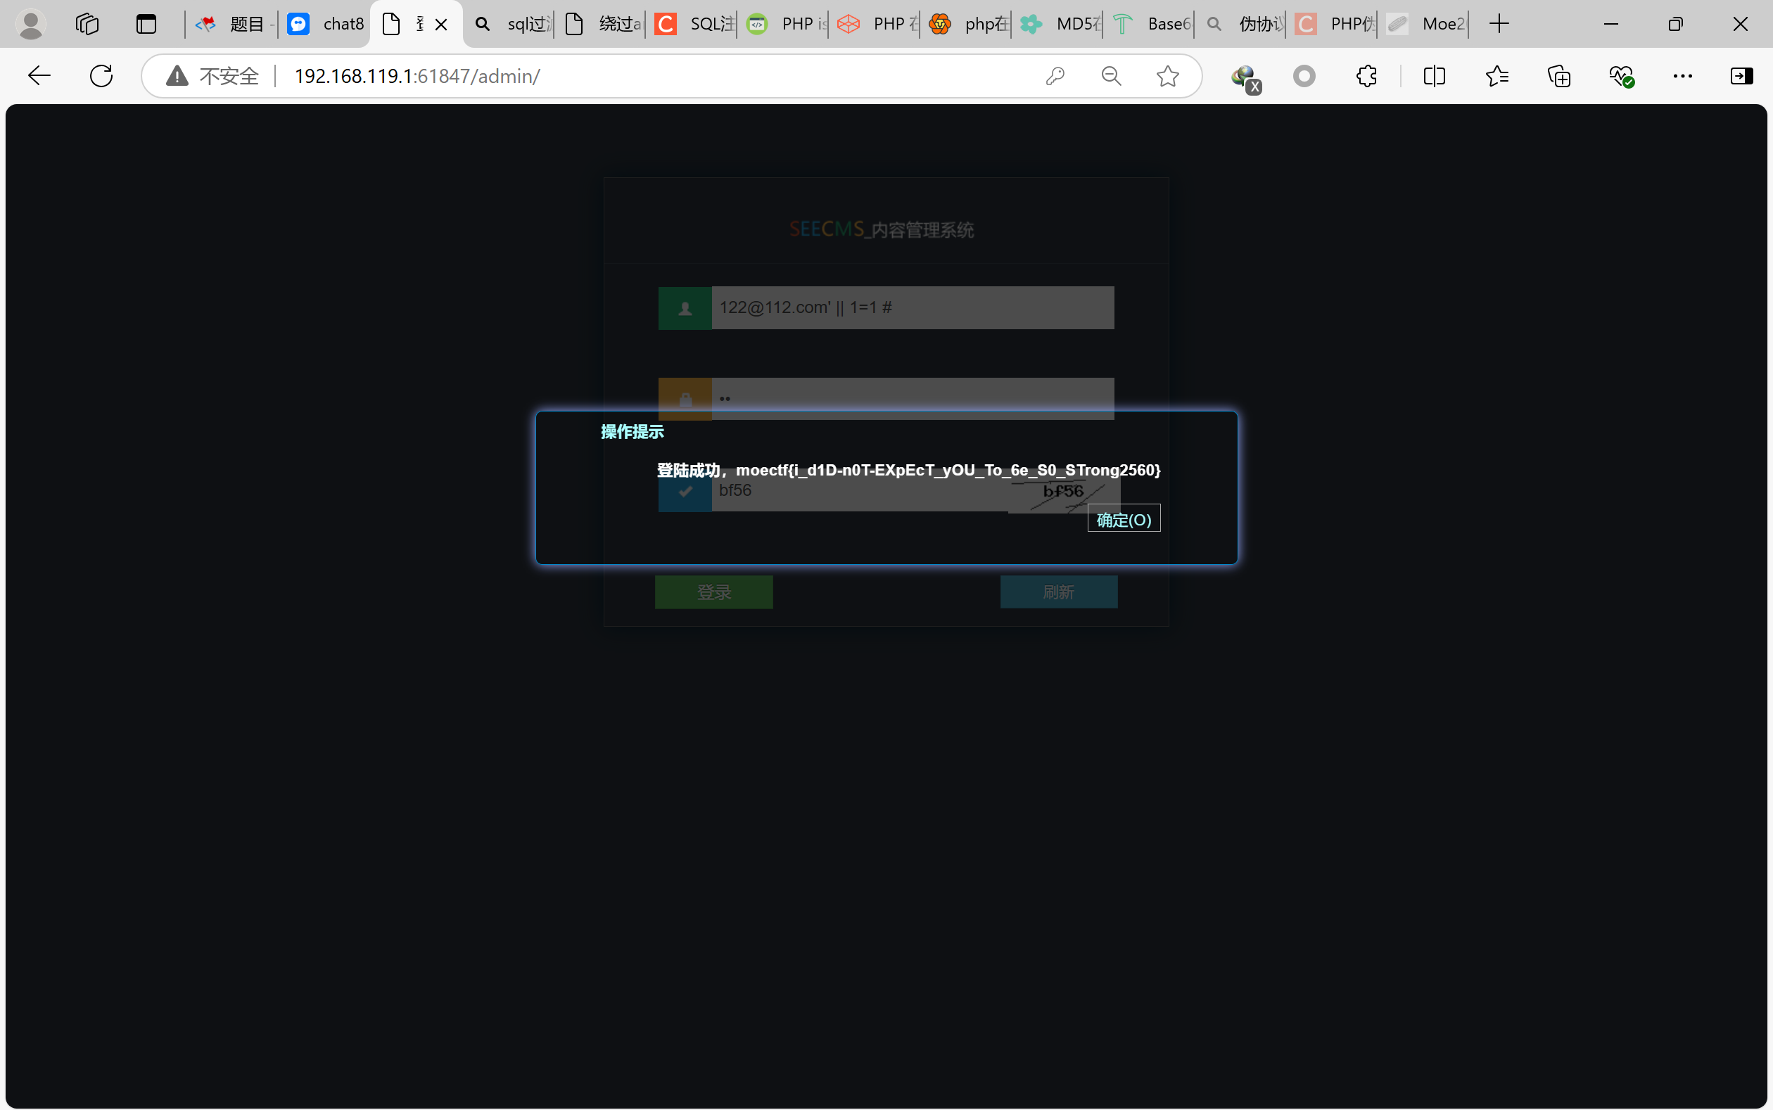
Task: Click the green user icon beside username
Action: [x=685, y=308]
